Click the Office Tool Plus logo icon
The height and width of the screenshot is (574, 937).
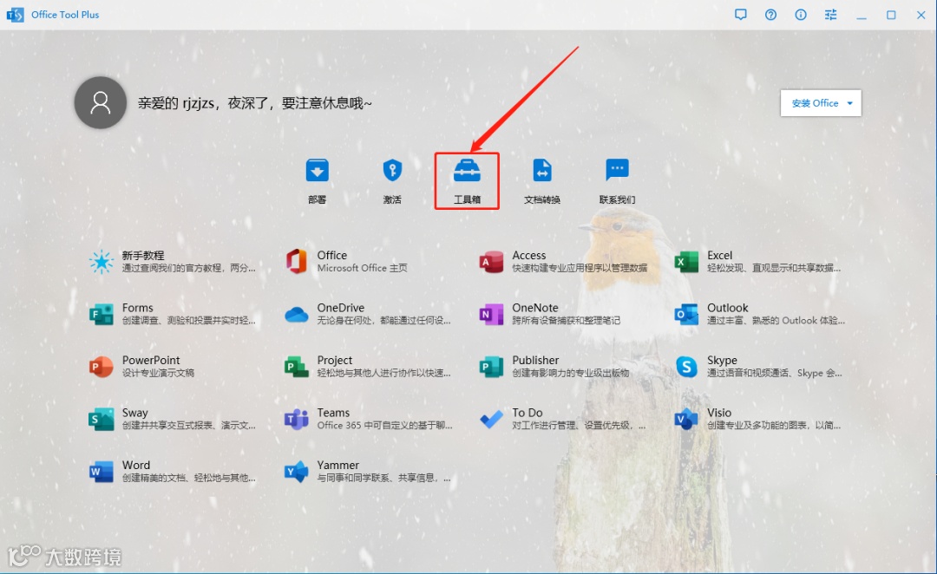tap(15, 15)
